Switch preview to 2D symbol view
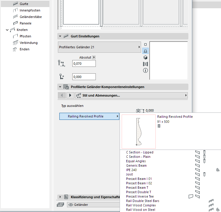Screen dimensions: 221x212 click(145, 44)
